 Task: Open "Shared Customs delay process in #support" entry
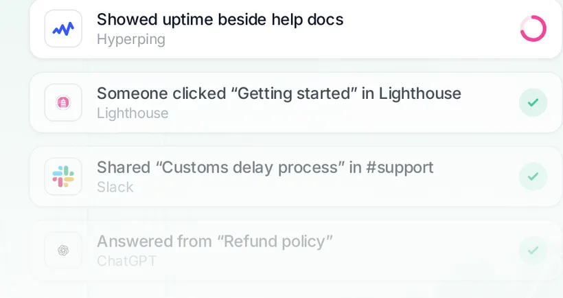pos(265,168)
